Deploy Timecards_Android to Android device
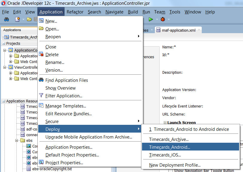 click(190, 129)
